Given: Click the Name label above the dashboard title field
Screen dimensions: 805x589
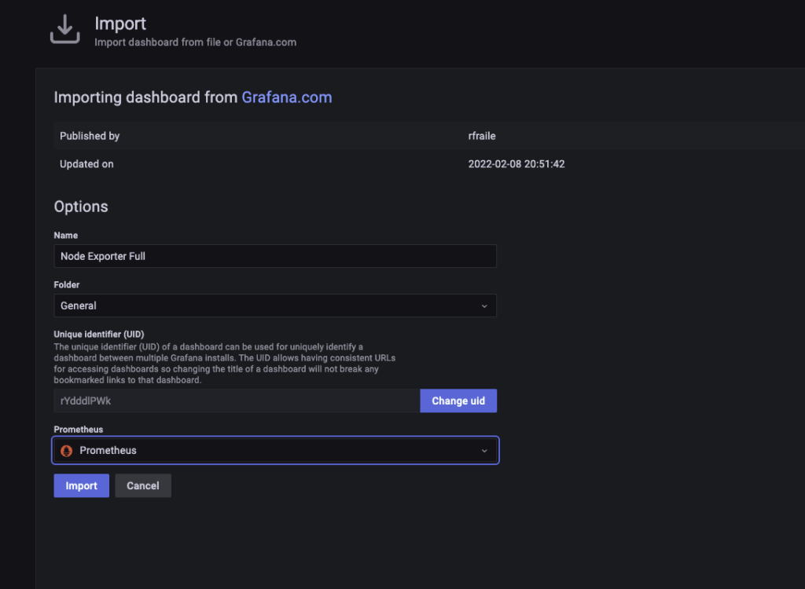Looking at the screenshot, I should [x=65, y=235].
